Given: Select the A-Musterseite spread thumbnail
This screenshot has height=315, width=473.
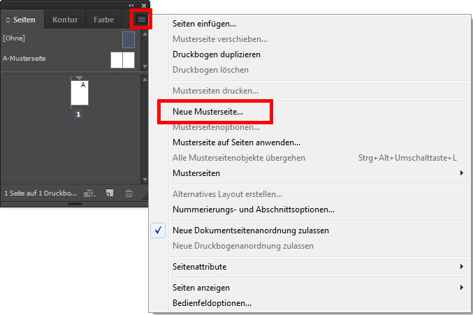Looking at the screenshot, I should pos(122,59).
